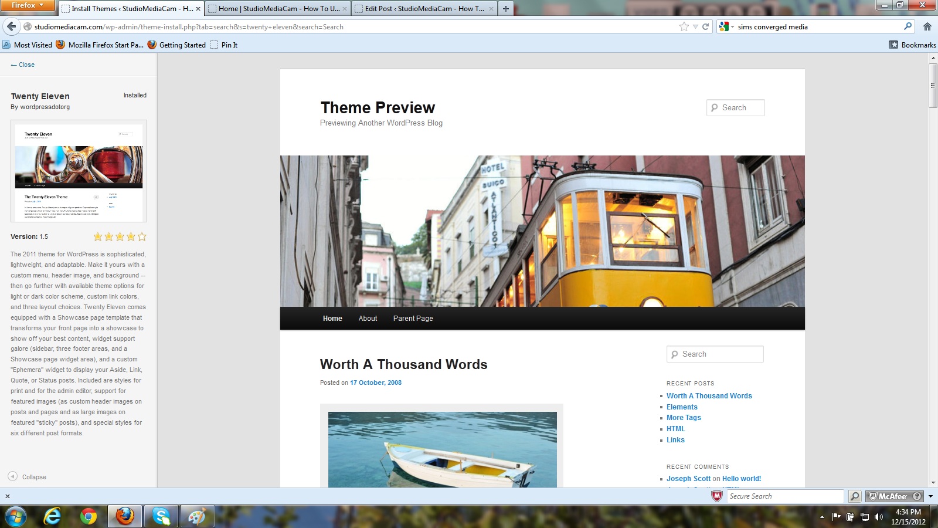Open the network icon in the system tray
The height and width of the screenshot is (528, 938).
pos(864,517)
